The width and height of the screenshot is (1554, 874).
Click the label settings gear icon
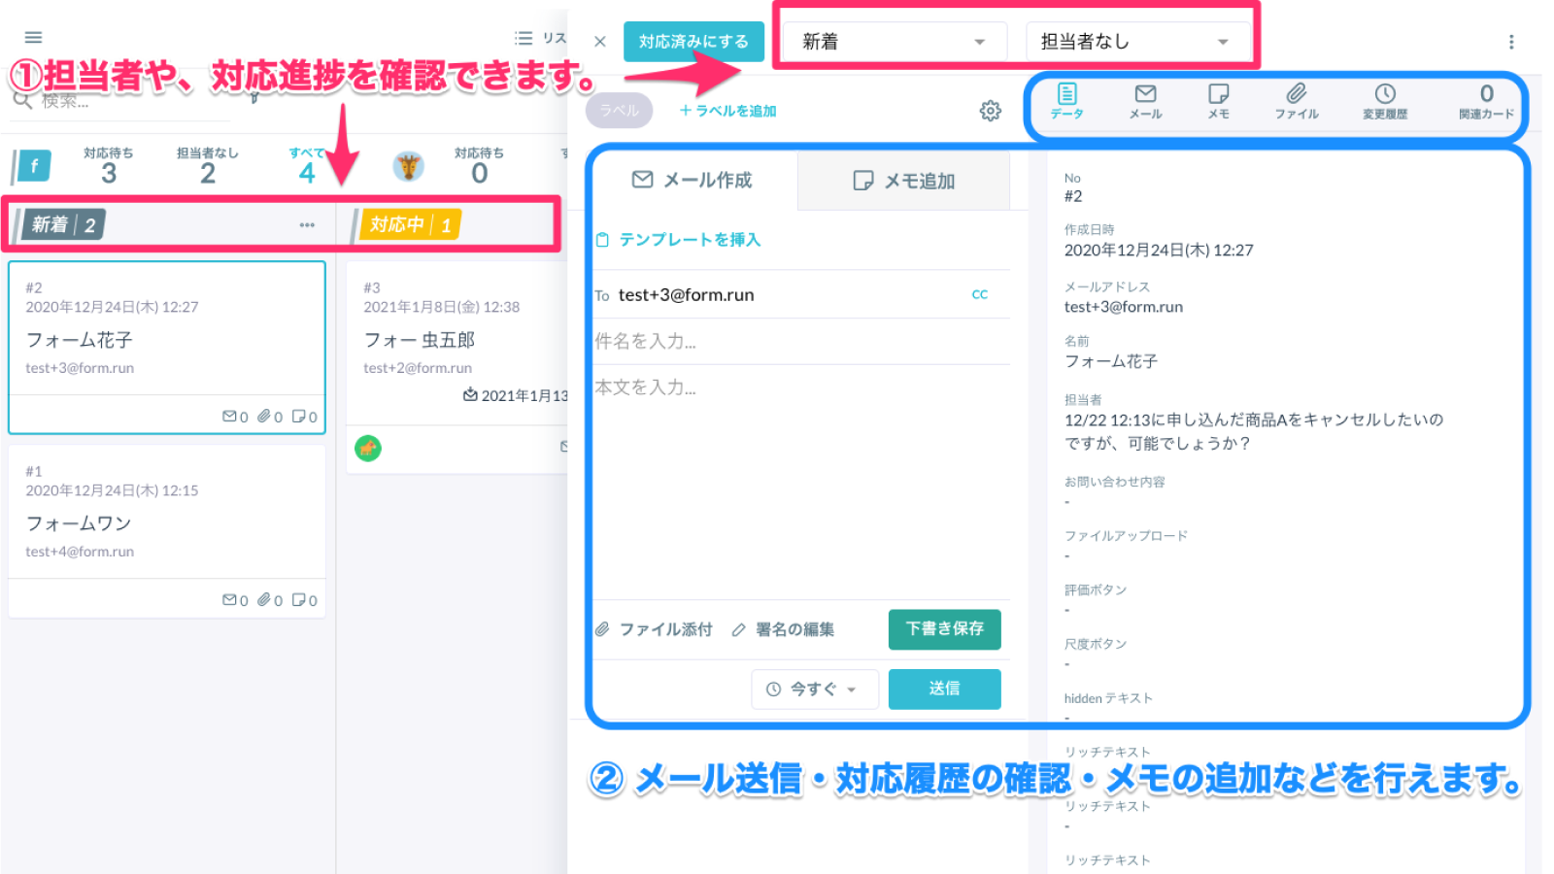[991, 111]
